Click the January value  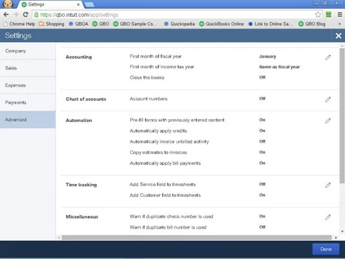267,56
